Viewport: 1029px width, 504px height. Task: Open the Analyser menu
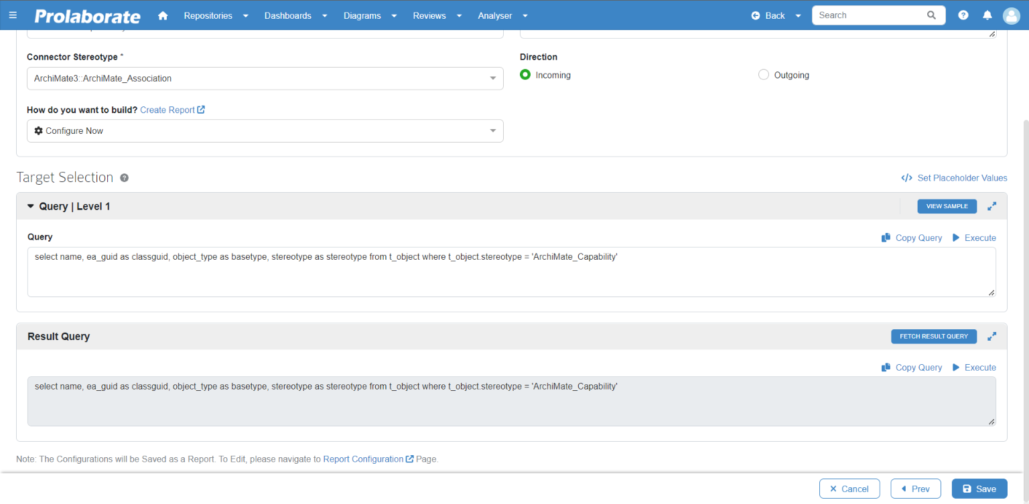tap(494, 15)
